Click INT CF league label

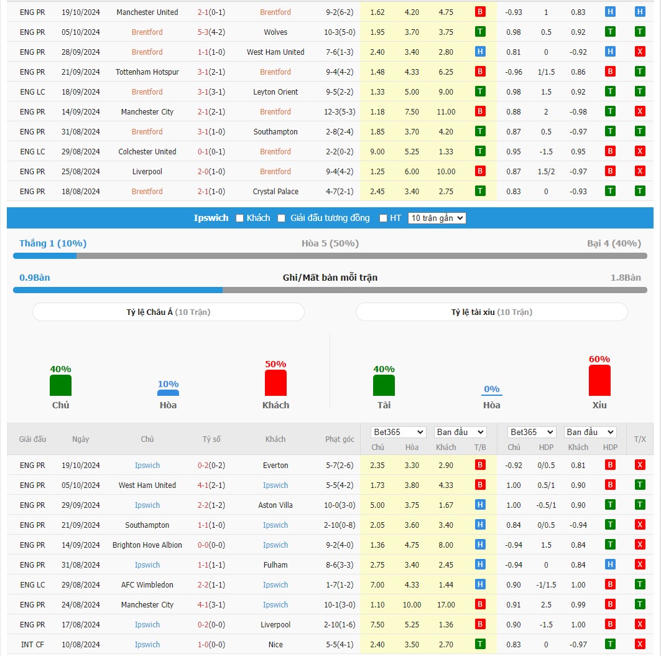32,645
